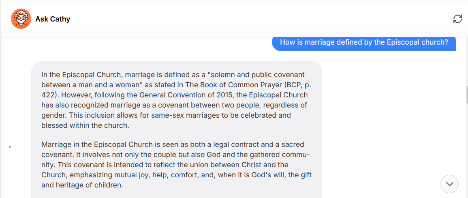Viewport: 468px width, 198px height.
Task: Select the "Ask Cathy" header title
Action: (53, 19)
